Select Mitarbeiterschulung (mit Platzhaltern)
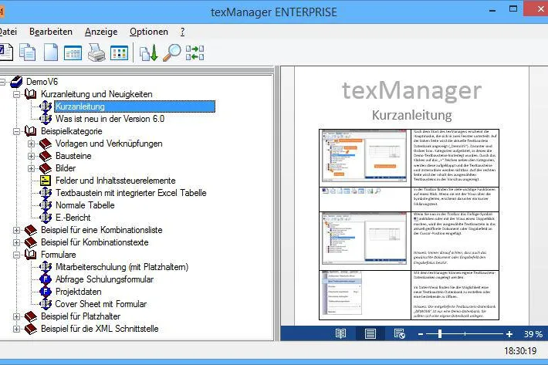This screenshot has height=365, width=548. click(x=122, y=267)
